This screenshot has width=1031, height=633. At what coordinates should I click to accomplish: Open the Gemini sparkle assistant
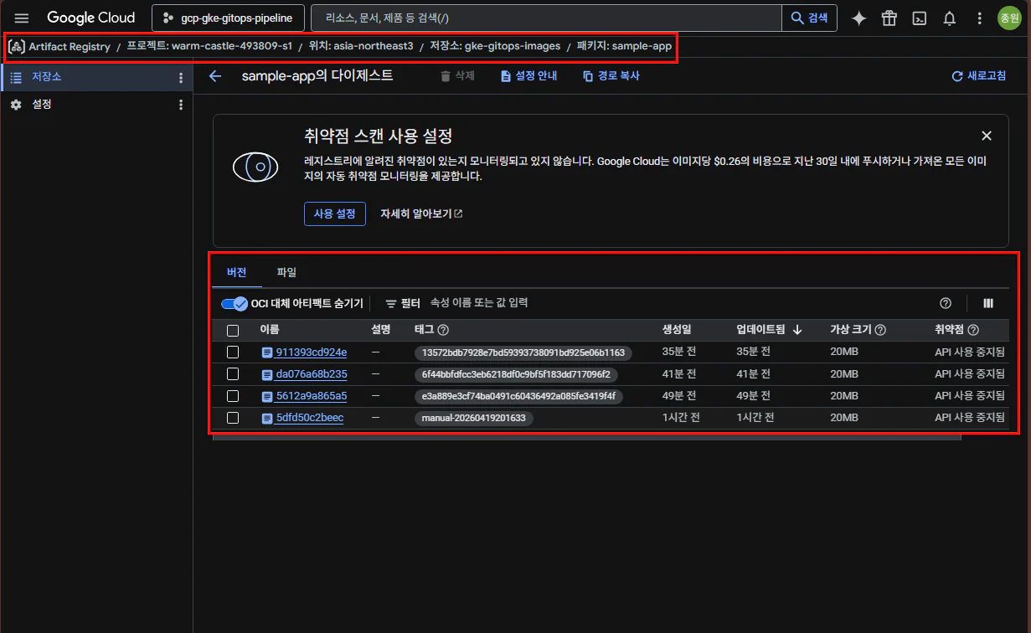click(x=858, y=18)
